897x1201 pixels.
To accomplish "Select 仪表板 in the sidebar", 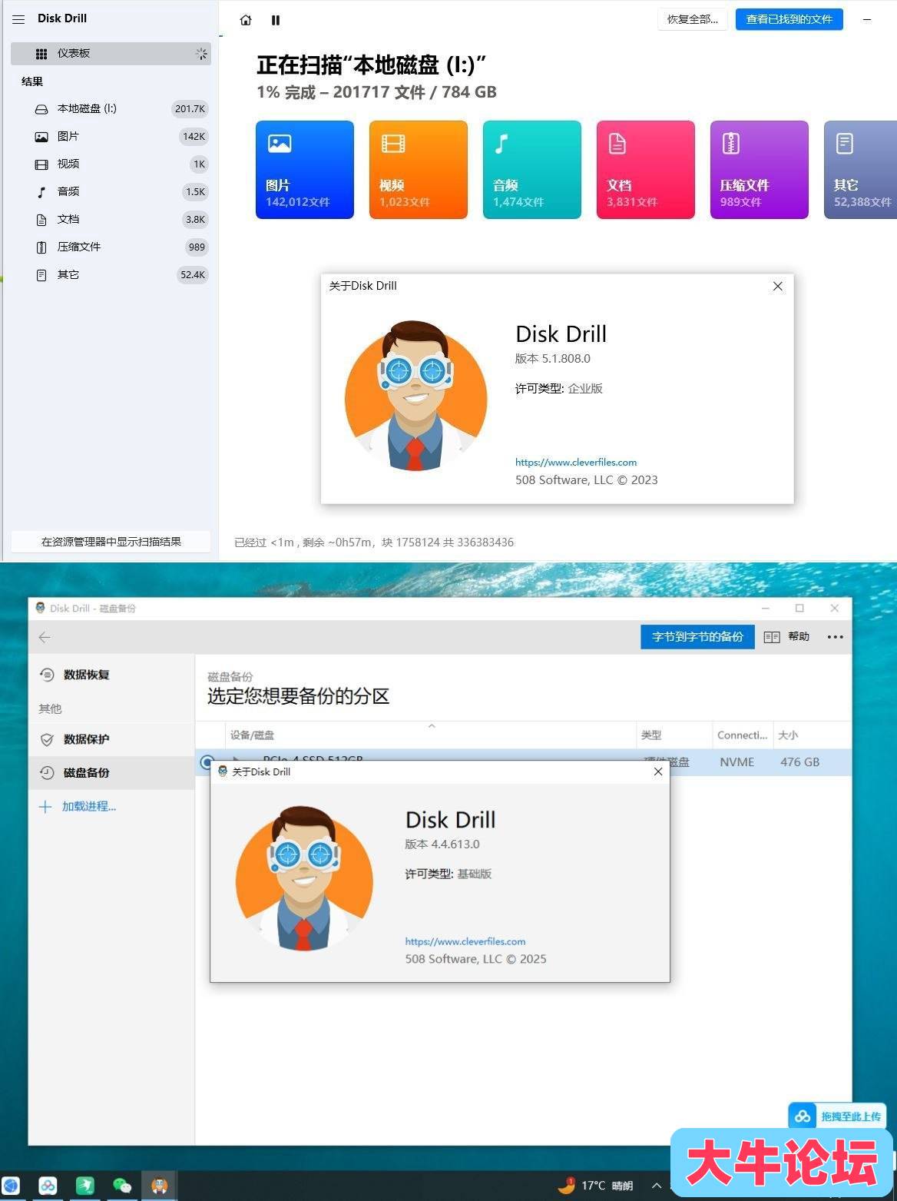I will [111, 53].
